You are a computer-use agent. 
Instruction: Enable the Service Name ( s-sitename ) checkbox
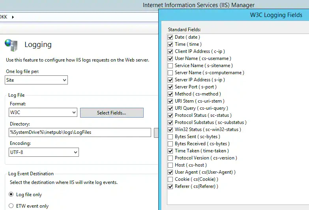pyautogui.click(x=170, y=66)
